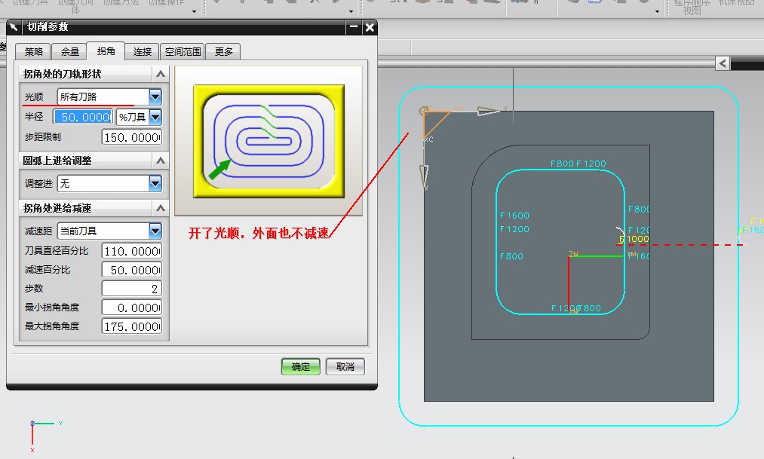764x459 pixels.
Task: Click the 最小拐角角度 field 0.0000
Action: tap(132, 308)
